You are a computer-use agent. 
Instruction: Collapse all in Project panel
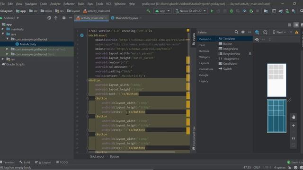coord(56,18)
